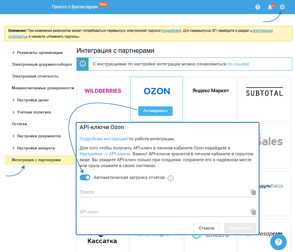Expand Настройки документов section
The image size is (295, 252).
tap(36, 136)
